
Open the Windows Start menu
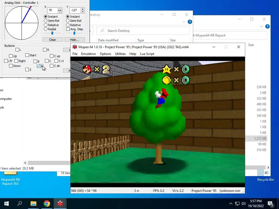pyautogui.click(x=7, y=204)
